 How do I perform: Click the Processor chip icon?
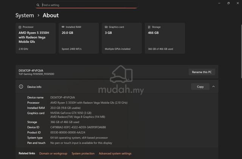[x=20, y=27]
